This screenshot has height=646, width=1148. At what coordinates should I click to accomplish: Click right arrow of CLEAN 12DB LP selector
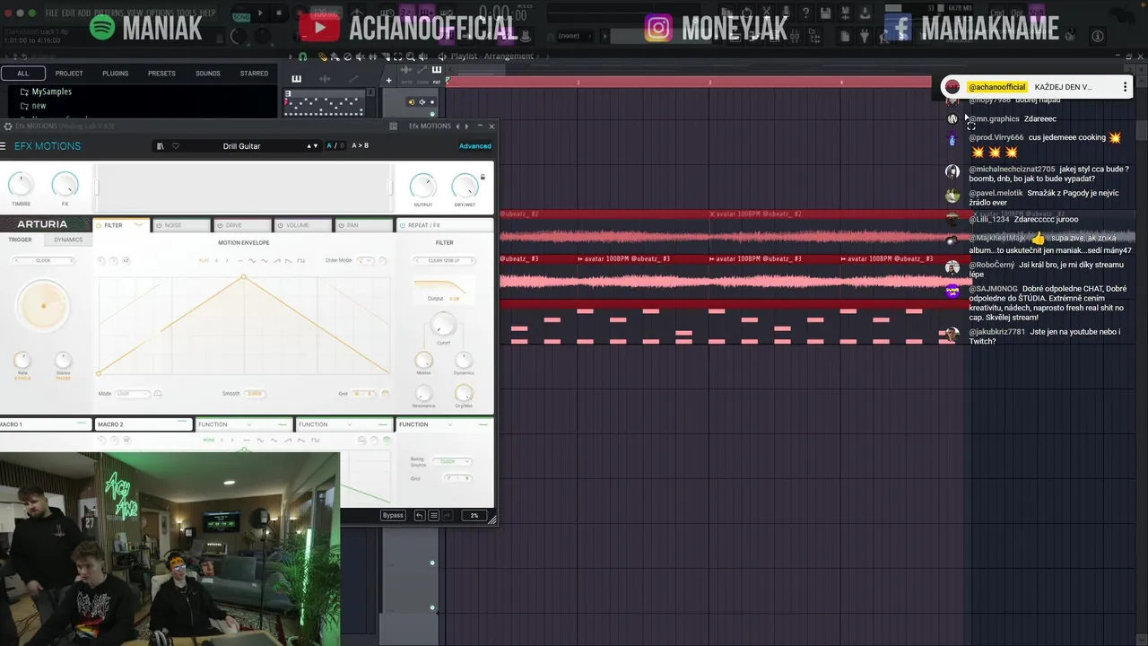point(472,260)
